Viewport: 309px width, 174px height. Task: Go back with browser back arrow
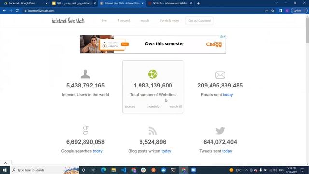pos(4,11)
